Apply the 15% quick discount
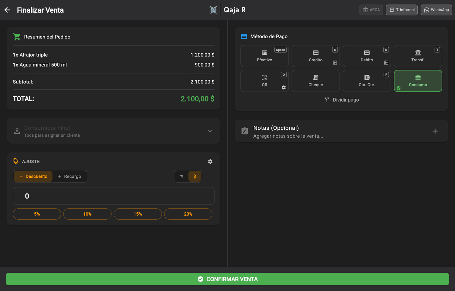 point(138,214)
